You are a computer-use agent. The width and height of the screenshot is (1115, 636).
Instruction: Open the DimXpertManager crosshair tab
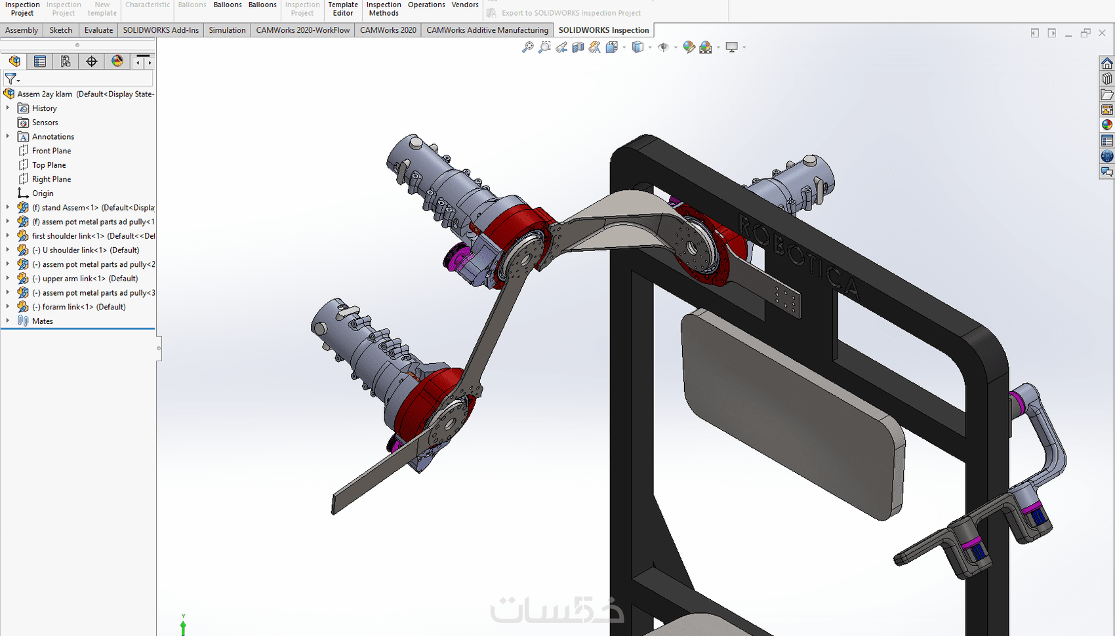pyautogui.click(x=91, y=61)
